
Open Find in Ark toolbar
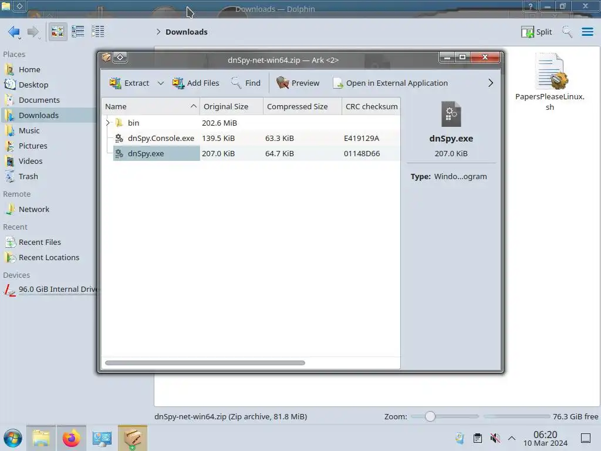246,83
